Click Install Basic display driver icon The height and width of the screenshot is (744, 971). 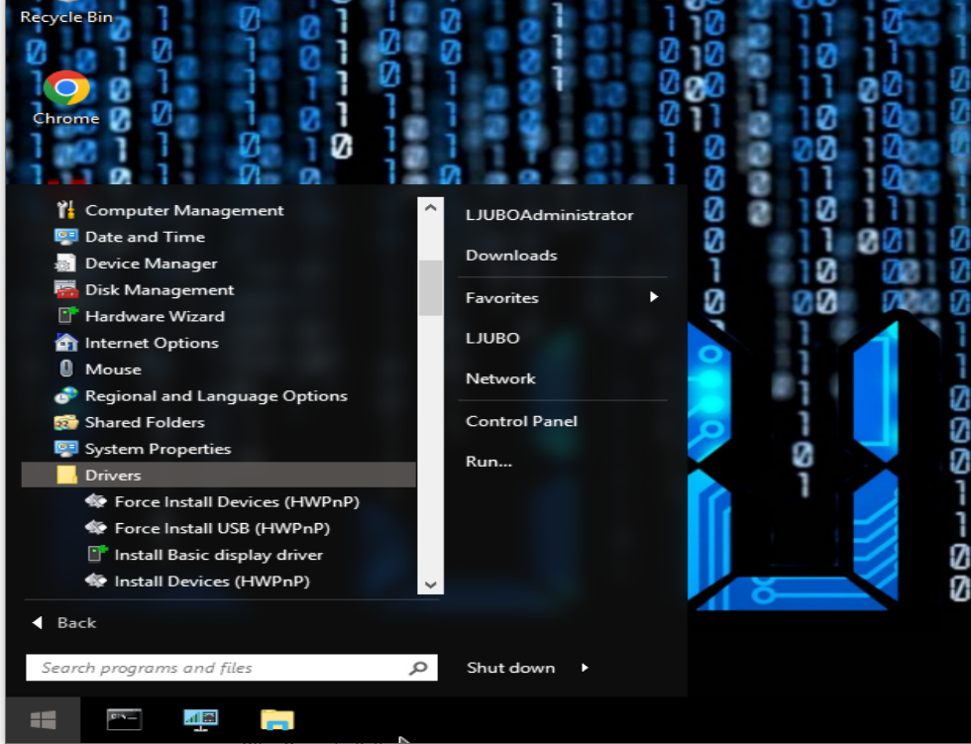coord(97,554)
